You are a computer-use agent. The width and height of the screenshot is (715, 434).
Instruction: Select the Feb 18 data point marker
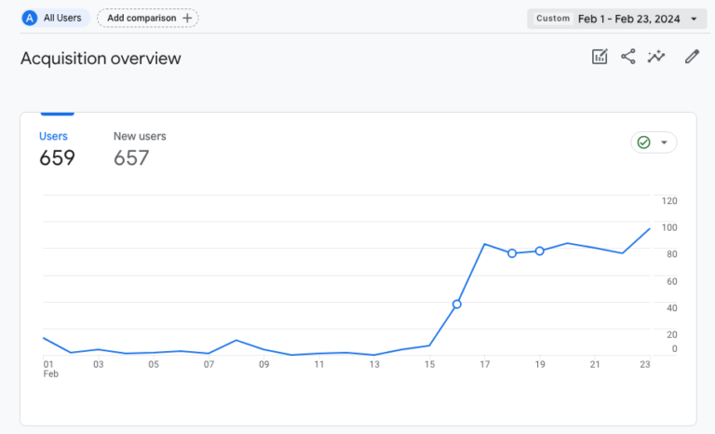pyautogui.click(x=512, y=253)
